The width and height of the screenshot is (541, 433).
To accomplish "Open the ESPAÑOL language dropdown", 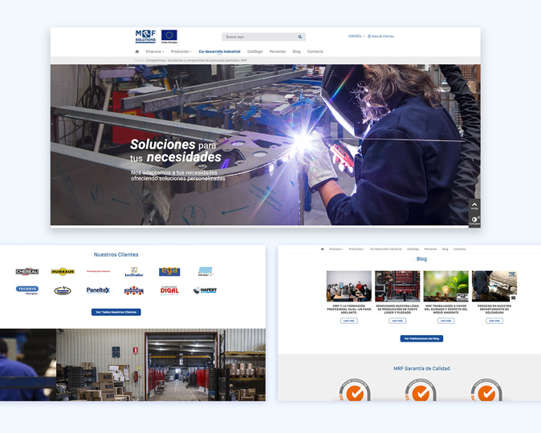I will coord(356,36).
